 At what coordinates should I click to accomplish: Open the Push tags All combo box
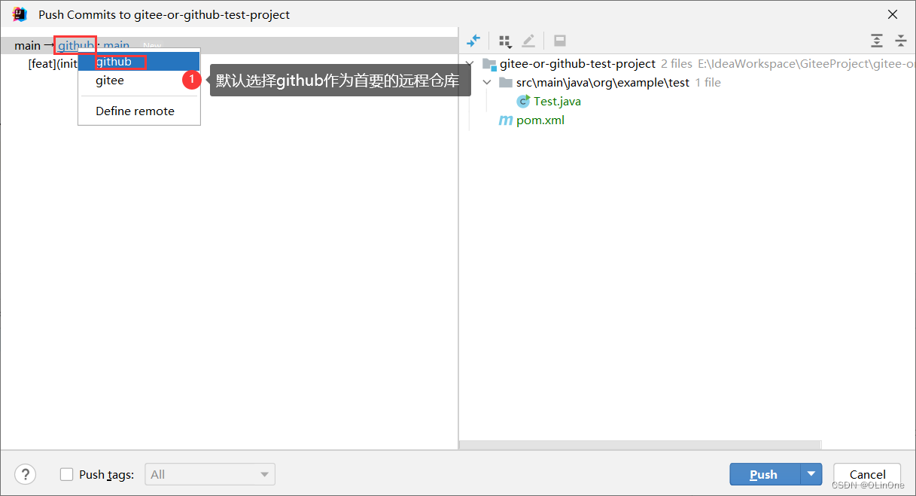point(210,474)
